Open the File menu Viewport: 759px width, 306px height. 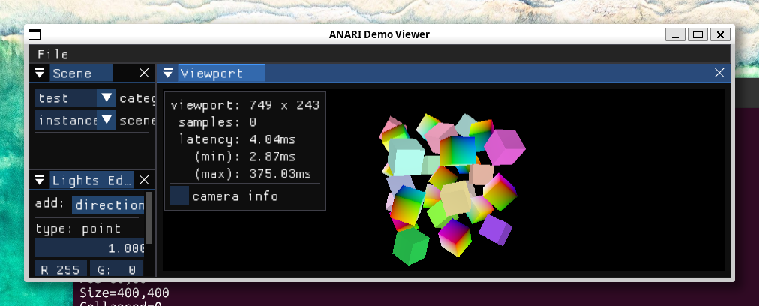pos(52,54)
